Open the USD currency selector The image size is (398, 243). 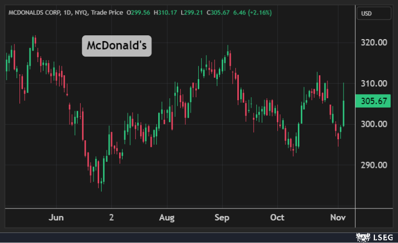(x=374, y=14)
